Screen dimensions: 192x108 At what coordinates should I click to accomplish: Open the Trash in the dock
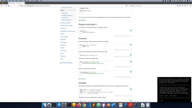click(148, 105)
